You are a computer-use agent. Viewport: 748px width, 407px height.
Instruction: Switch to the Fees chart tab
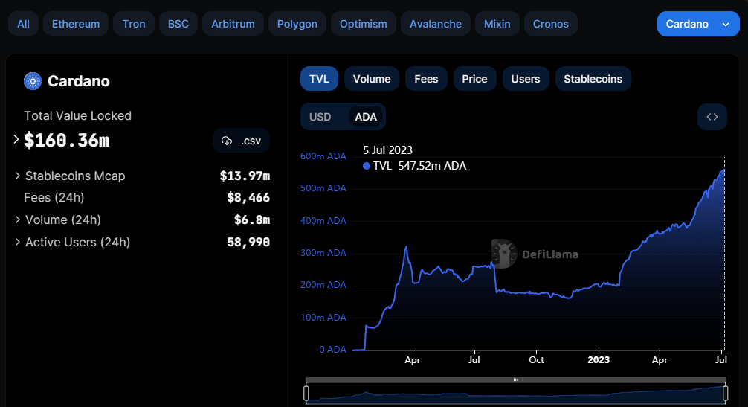(x=426, y=79)
